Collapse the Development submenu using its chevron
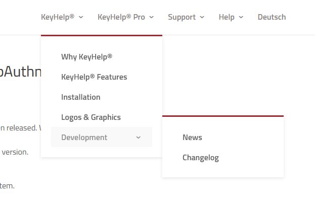Viewport: 315px width, 203px height. tap(139, 138)
